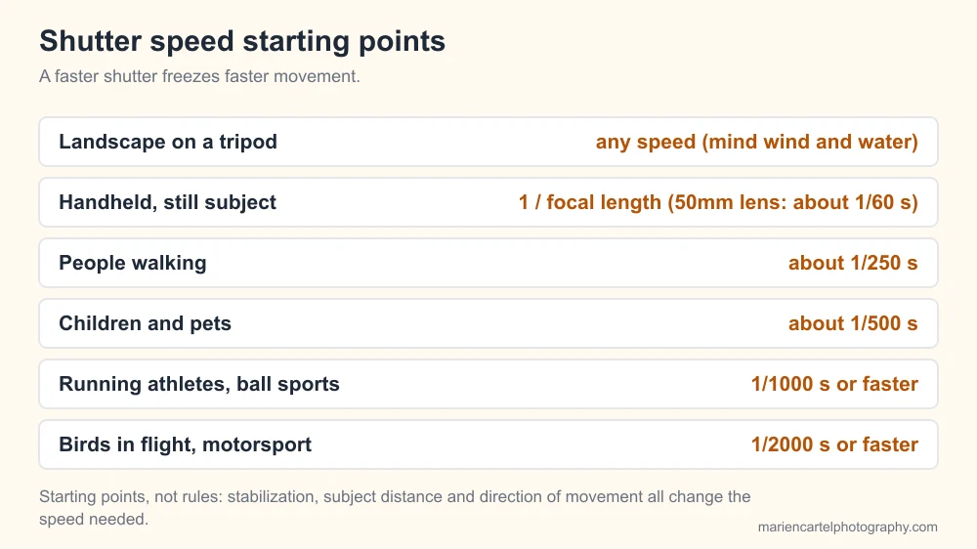Click the 'about 1/500 s' value
The height and width of the screenshot is (549, 977).
(853, 323)
